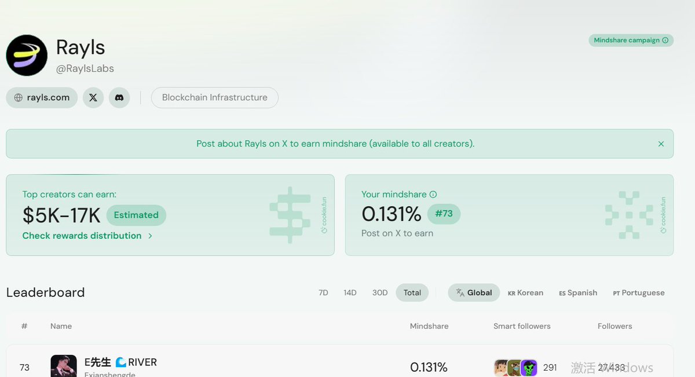Click the Rayls logo avatar
The image size is (695, 377).
[27, 55]
